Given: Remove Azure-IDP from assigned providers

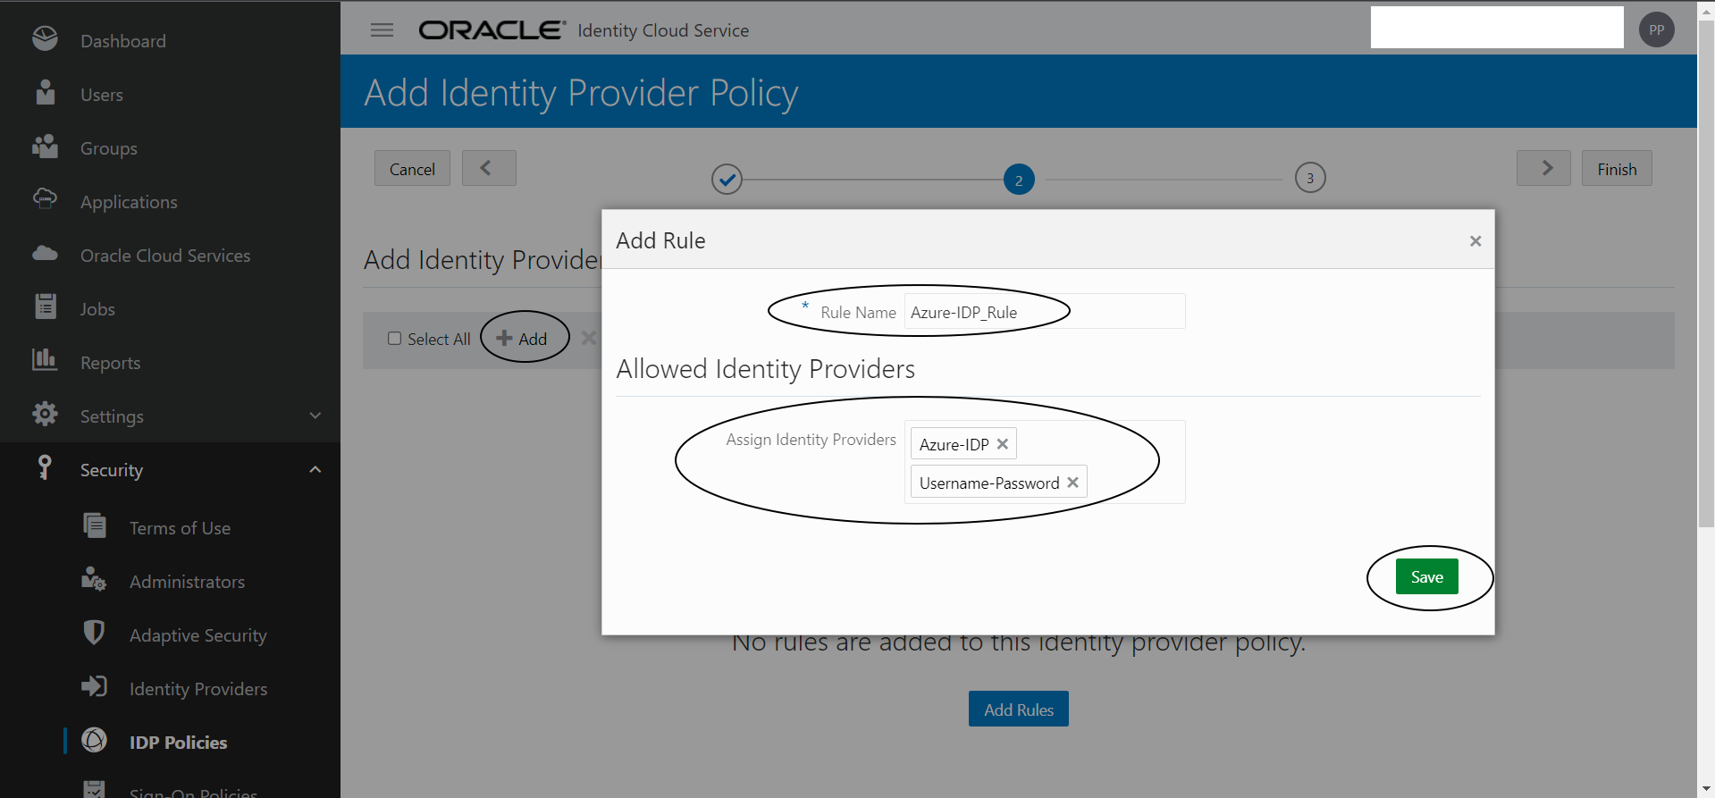Looking at the screenshot, I should [1003, 444].
